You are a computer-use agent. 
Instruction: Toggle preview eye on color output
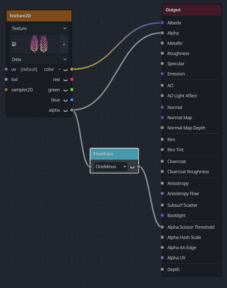pyautogui.click(x=66, y=70)
